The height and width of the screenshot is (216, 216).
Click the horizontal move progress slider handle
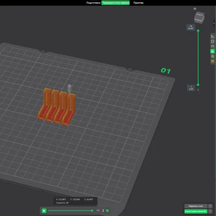(x=92, y=211)
